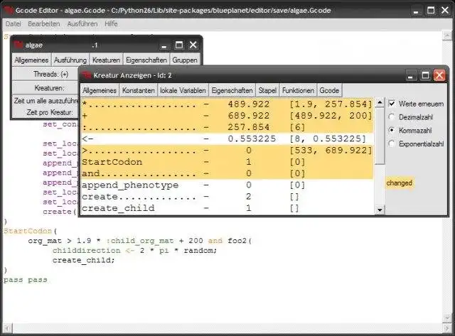Close the Gcode Editor window
The height and width of the screenshot is (336, 455).
click(445, 11)
